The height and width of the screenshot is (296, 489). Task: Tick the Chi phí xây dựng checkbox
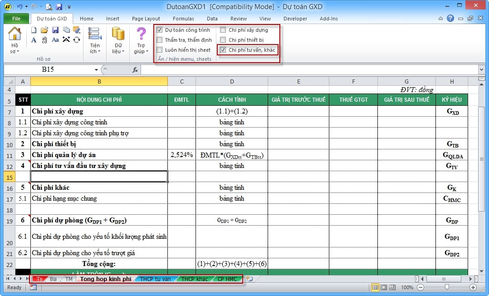click(223, 30)
